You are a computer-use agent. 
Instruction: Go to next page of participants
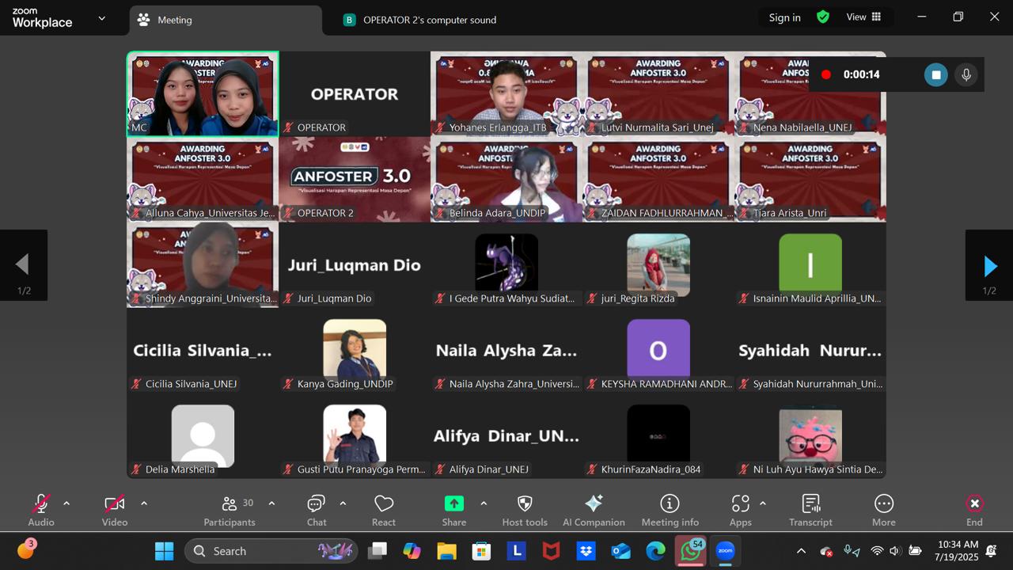[x=989, y=266]
